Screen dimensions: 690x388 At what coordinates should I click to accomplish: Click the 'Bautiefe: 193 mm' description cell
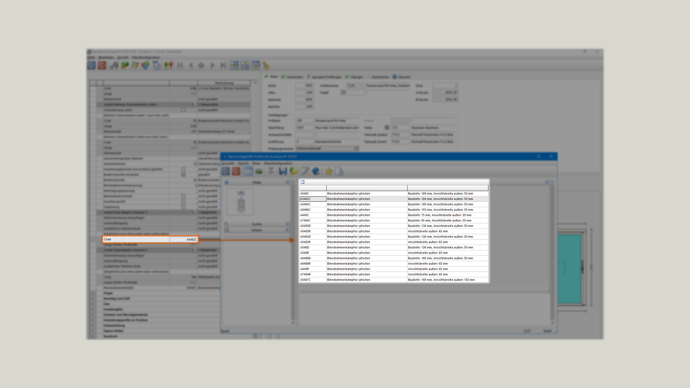click(x=448, y=209)
